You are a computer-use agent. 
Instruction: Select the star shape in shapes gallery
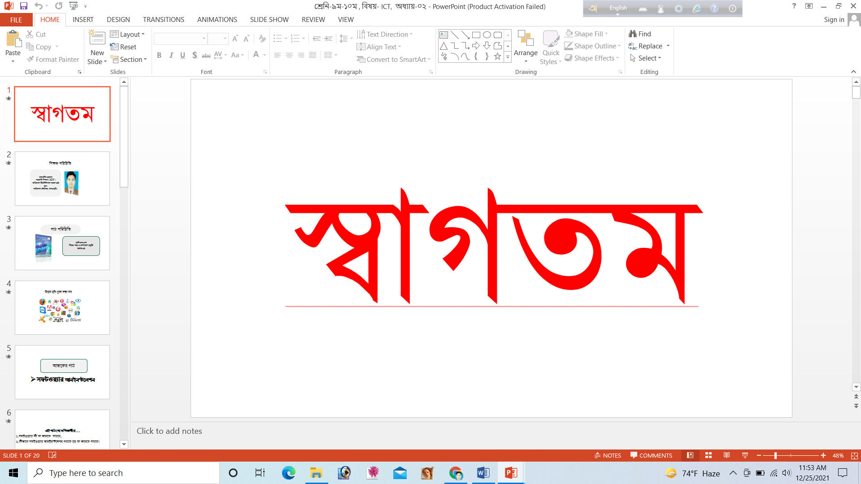(x=497, y=56)
